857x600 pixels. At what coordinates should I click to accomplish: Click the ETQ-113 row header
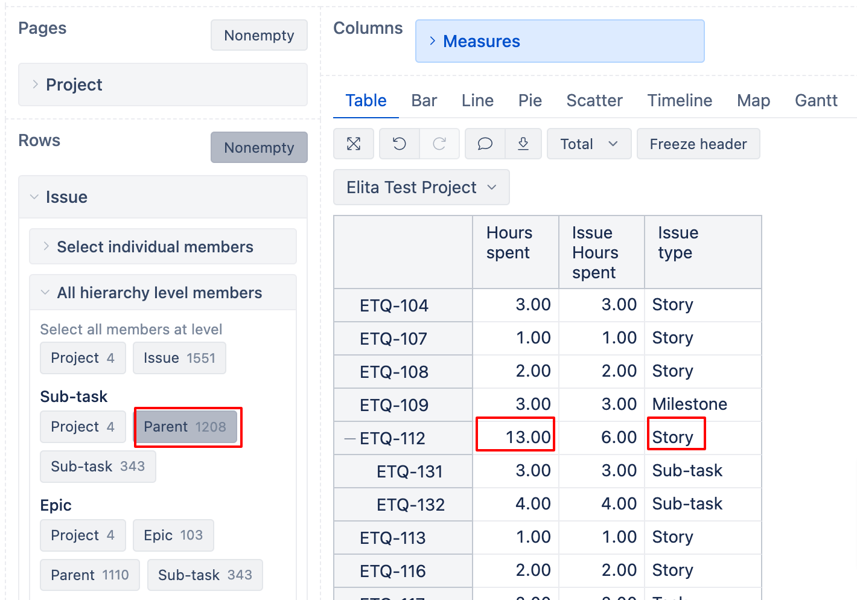403,538
